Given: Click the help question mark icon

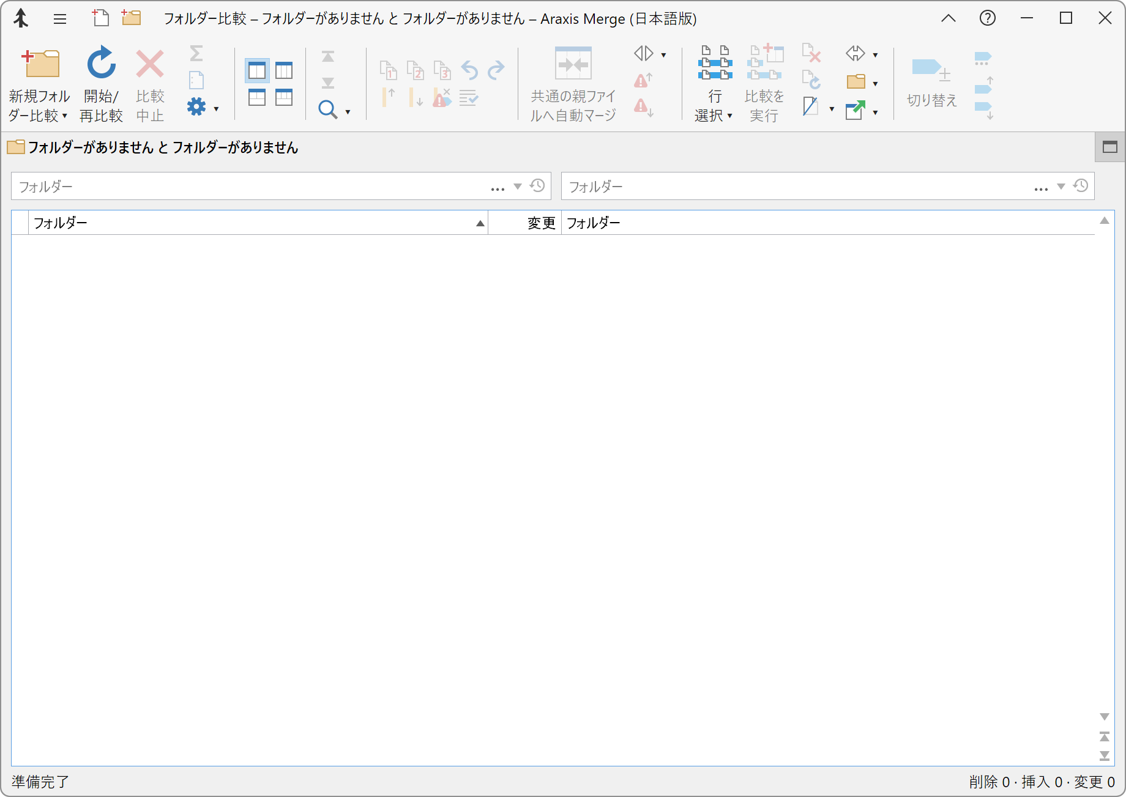Looking at the screenshot, I should 987,18.
